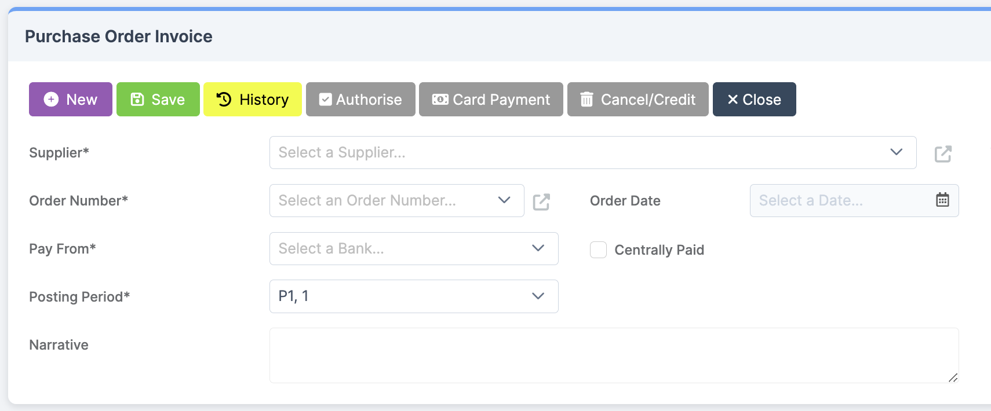Image resolution: width=991 pixels, height=411 pixels.
Task: Click the History clock icon
Action: 224,100
